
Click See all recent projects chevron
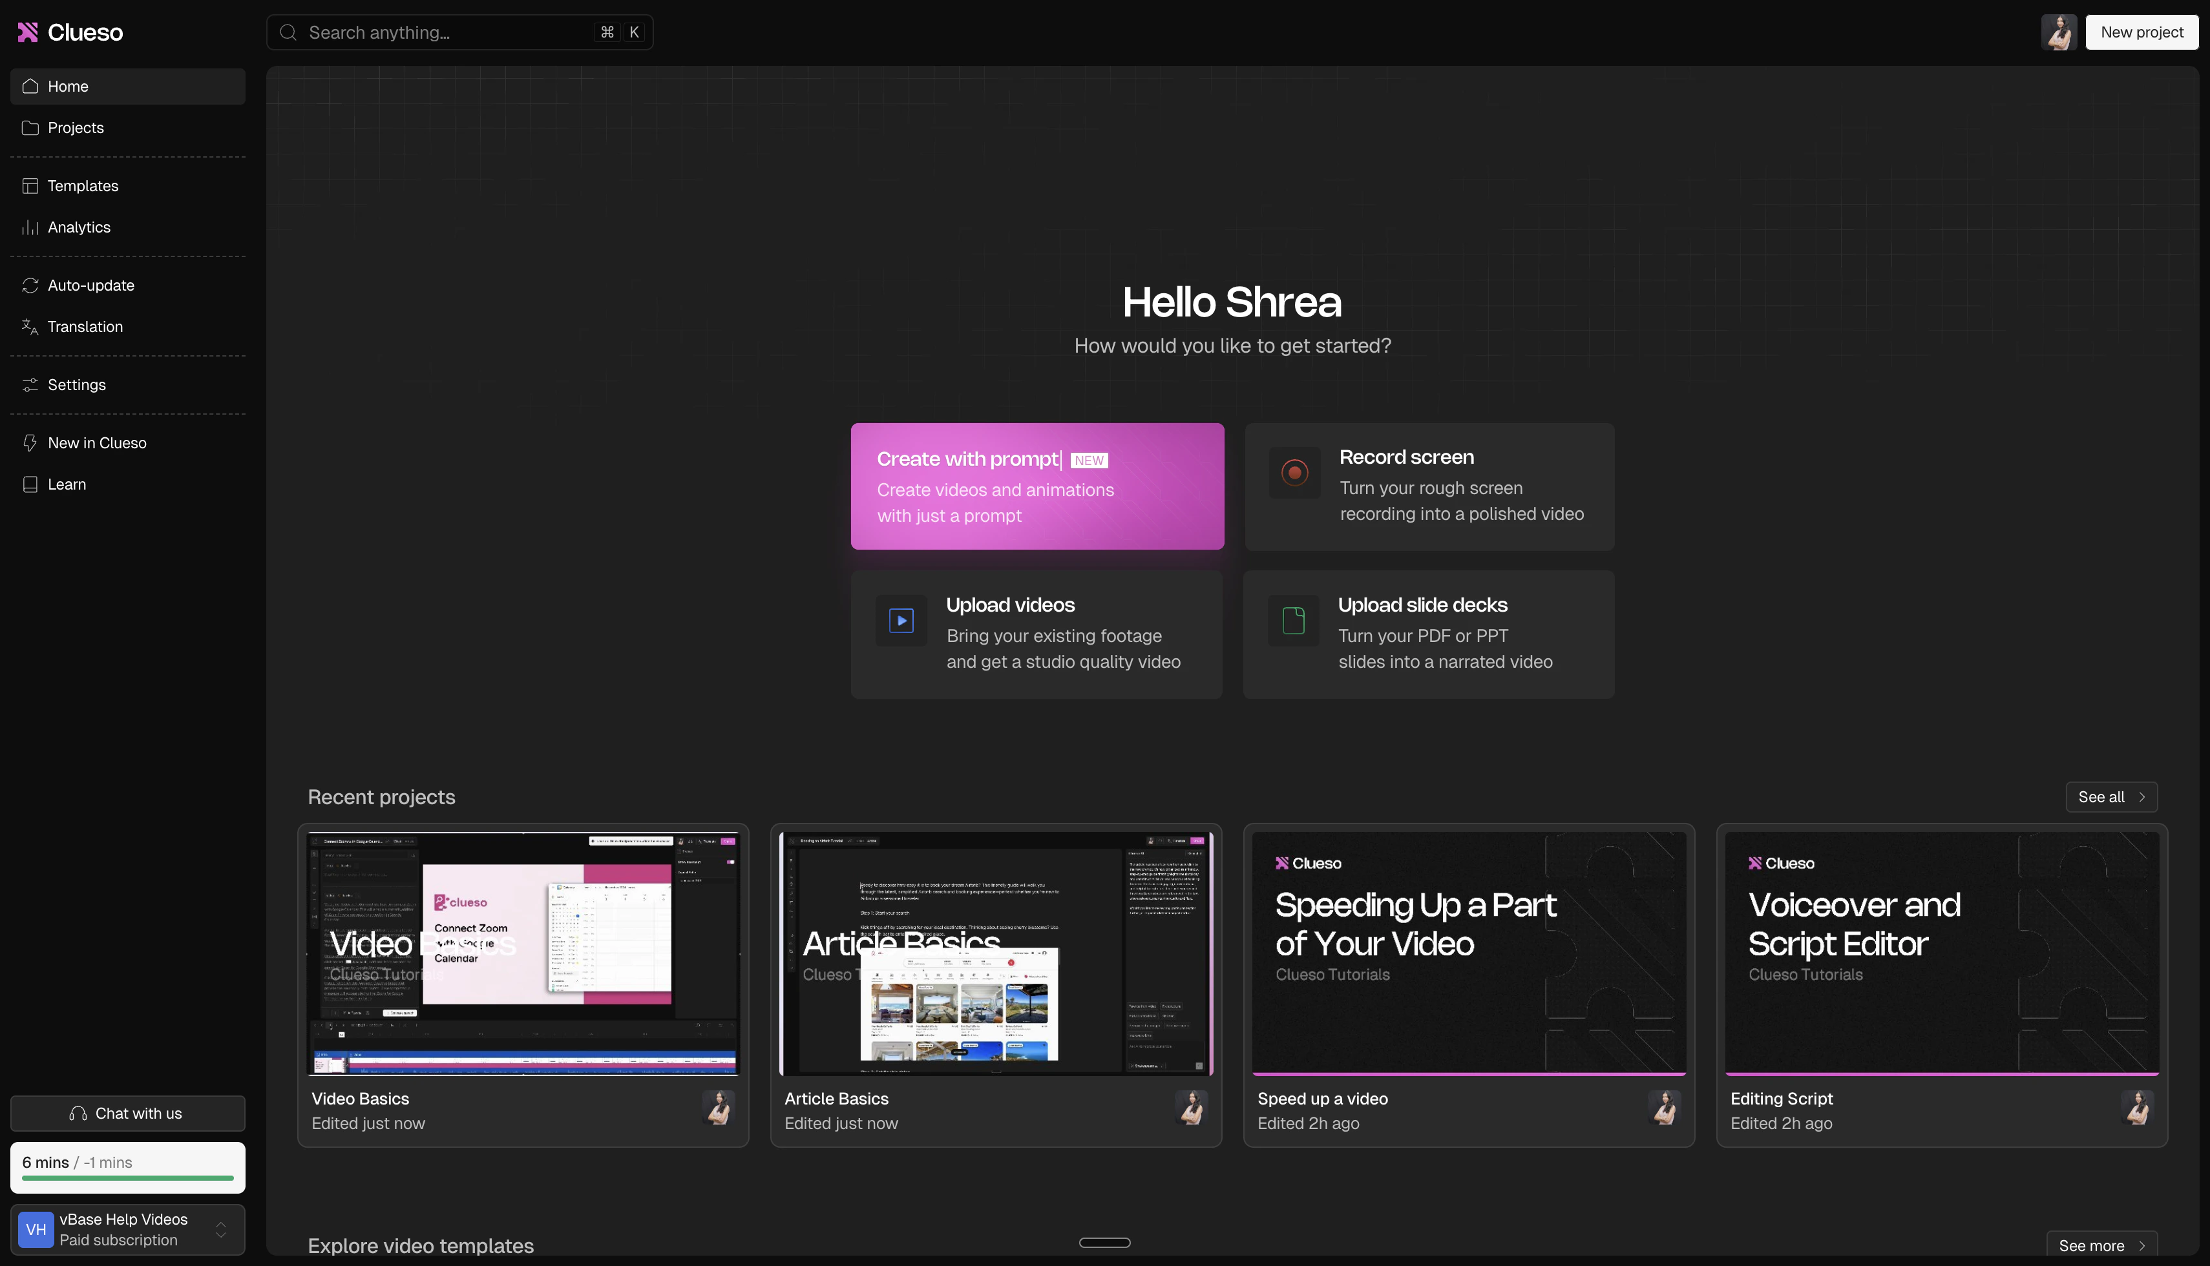tap(2142, 797)
